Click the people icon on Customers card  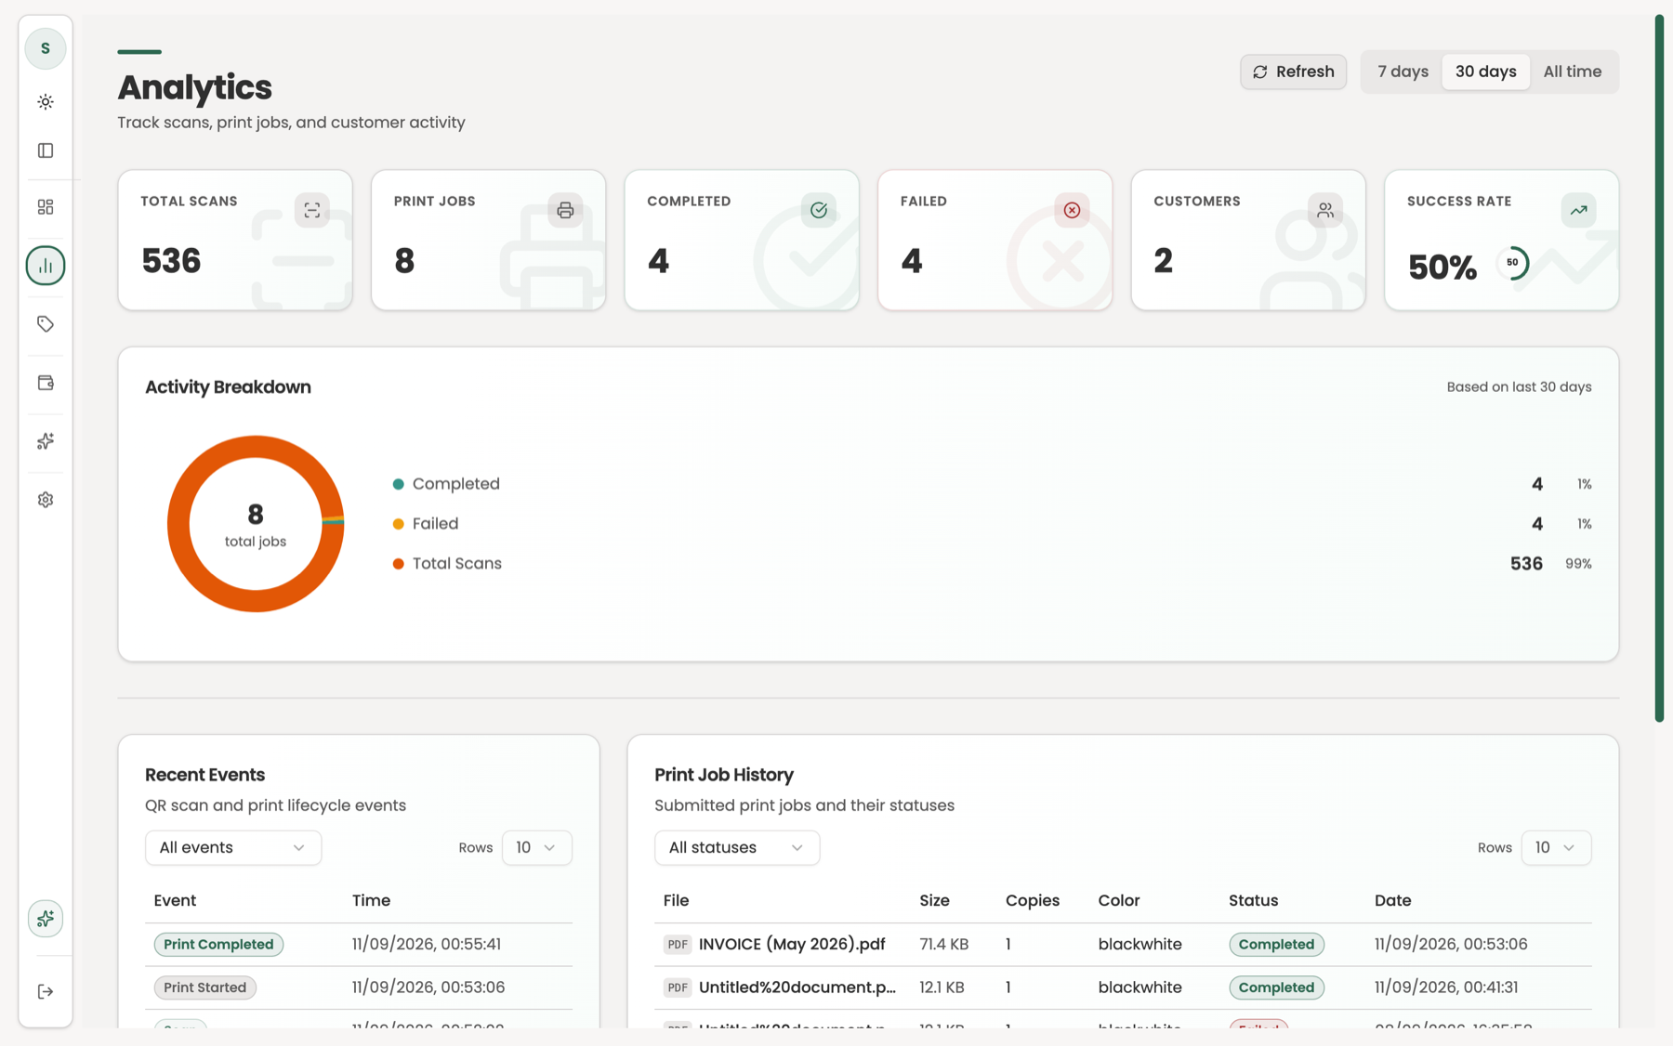pos(1324,210)
